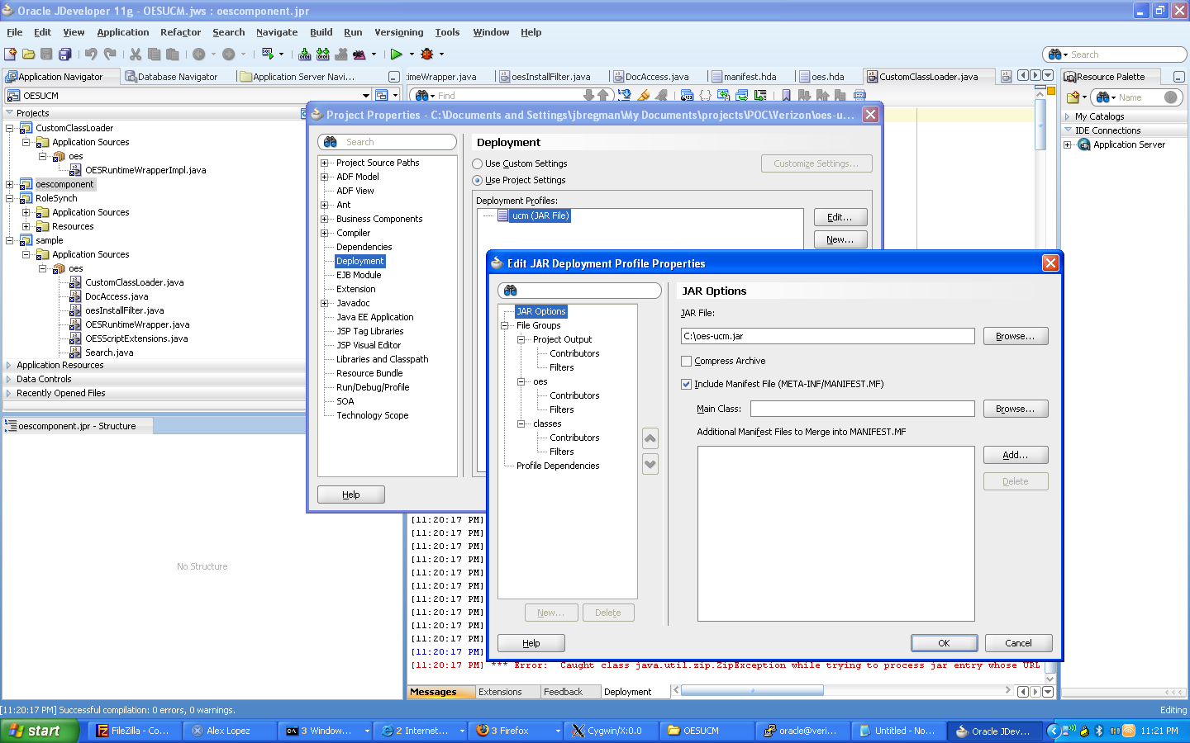Click the Cut scissors toolbar icon
The width and height of the screenshot is (1190, 743).
coord(136,54)
